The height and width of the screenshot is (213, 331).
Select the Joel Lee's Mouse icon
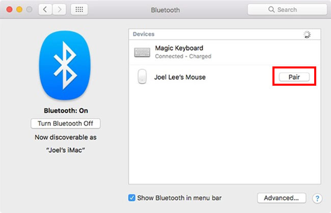click(x=142, y=77)
